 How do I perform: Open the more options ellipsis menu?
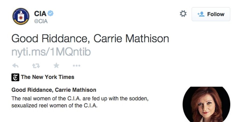(76, 66)
